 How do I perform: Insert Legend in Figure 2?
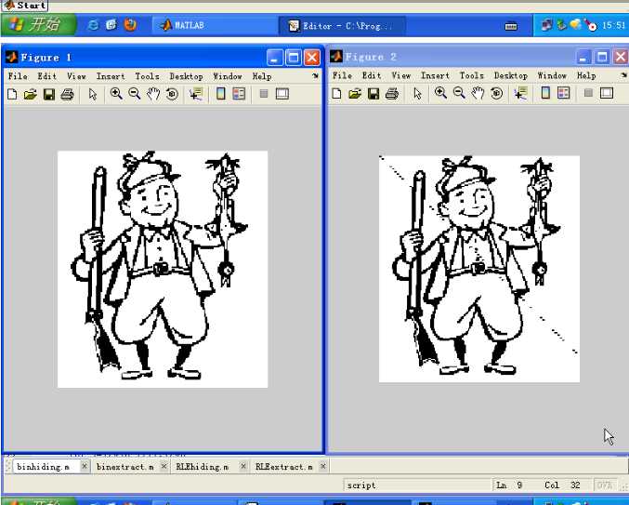(x=563, y=93)
